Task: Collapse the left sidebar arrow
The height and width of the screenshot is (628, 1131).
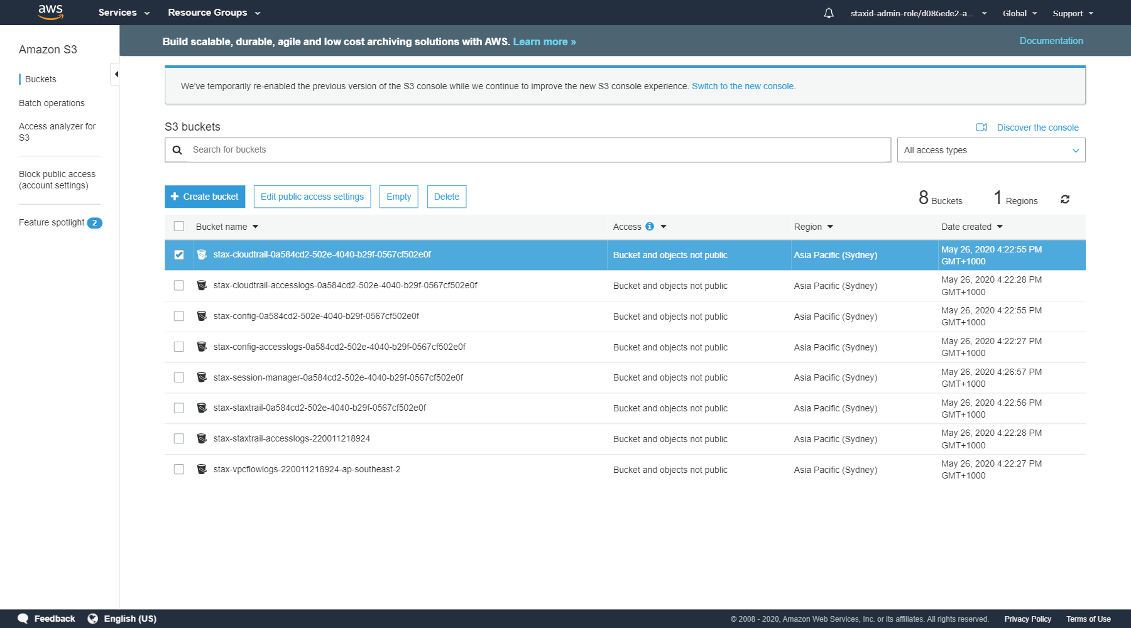Action: 116,74
